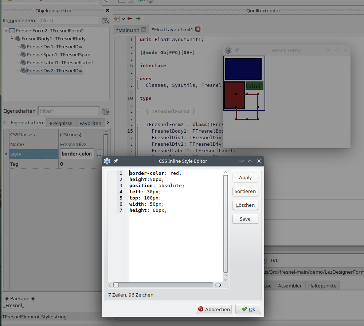The width and height of the screenshot is (364, 326).
Task: Click the Style property value field
Action: point(77,154)
